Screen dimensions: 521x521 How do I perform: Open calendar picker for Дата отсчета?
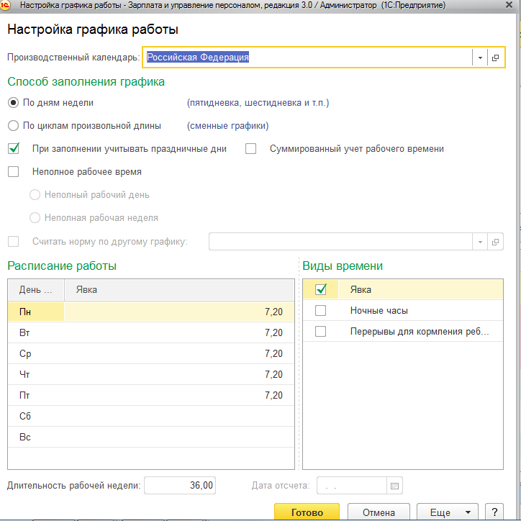(x=394, y=486)
